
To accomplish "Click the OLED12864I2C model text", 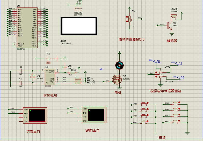I will click(66, 44).
